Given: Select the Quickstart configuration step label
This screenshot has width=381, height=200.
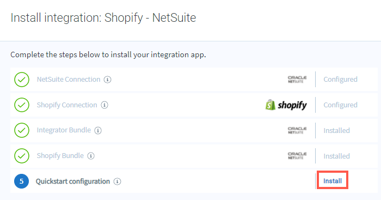Looking at the screenshot, I should point(73,181).
